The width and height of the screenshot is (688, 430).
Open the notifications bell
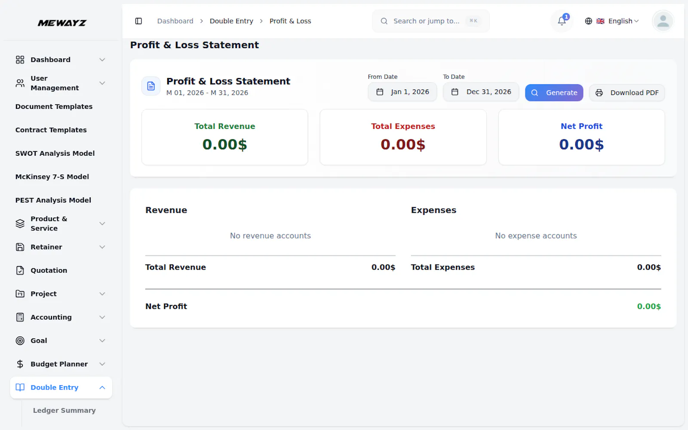(562, 21)
